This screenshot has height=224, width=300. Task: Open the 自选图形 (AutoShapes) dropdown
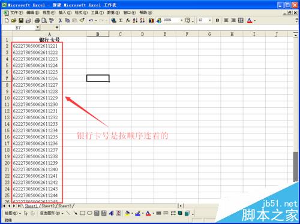click(x=52, y=213)
